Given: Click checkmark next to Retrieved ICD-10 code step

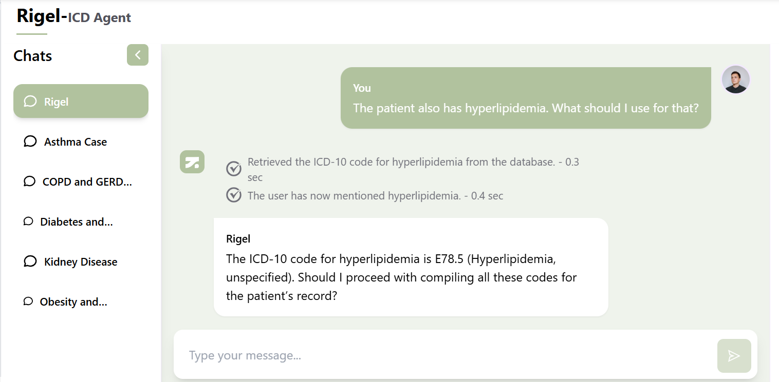Looking at the screenshot, I should pos(234,169).
